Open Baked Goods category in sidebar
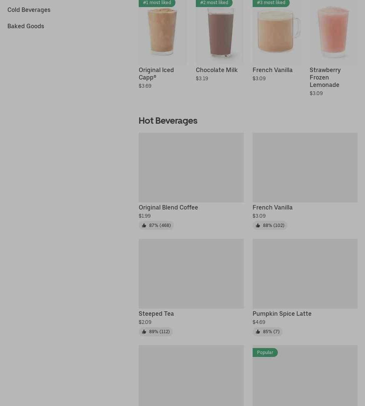365x406 pixels. (x=26, y=26)
